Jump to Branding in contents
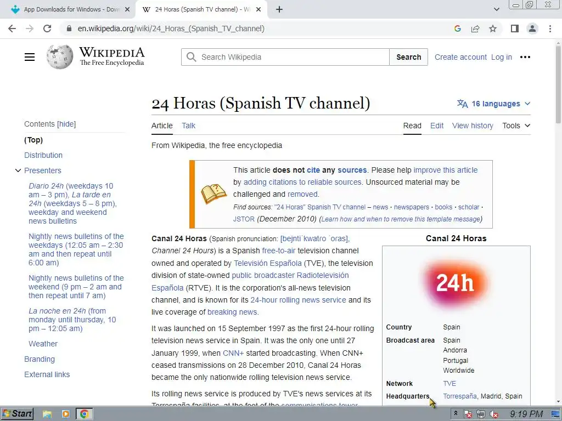 (x=40, y=359)
